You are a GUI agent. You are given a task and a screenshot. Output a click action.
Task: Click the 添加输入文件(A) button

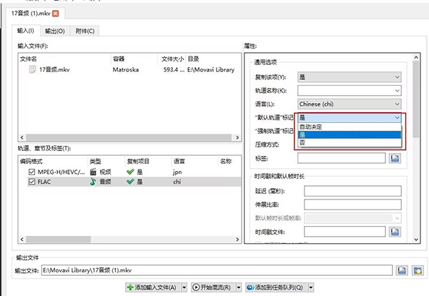[x=152, y=287]
